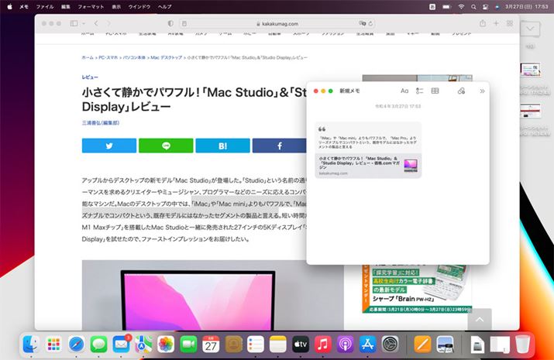Share article via Twitter button

tap(109, 146)
